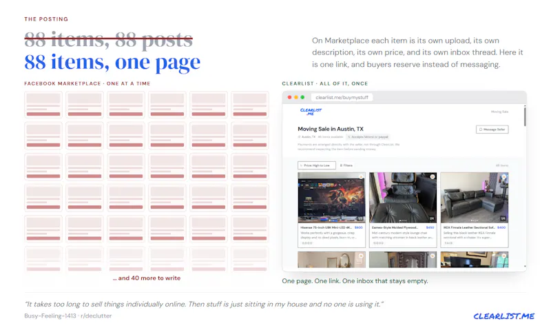
Task: Click the All items label above the listings
Action: point(502,165)
